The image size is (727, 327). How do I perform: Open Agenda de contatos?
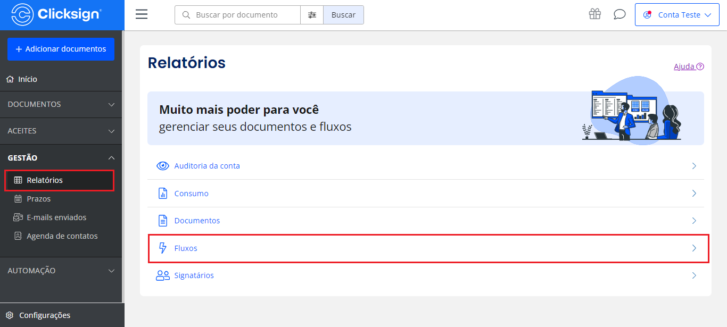click(62, 236)
